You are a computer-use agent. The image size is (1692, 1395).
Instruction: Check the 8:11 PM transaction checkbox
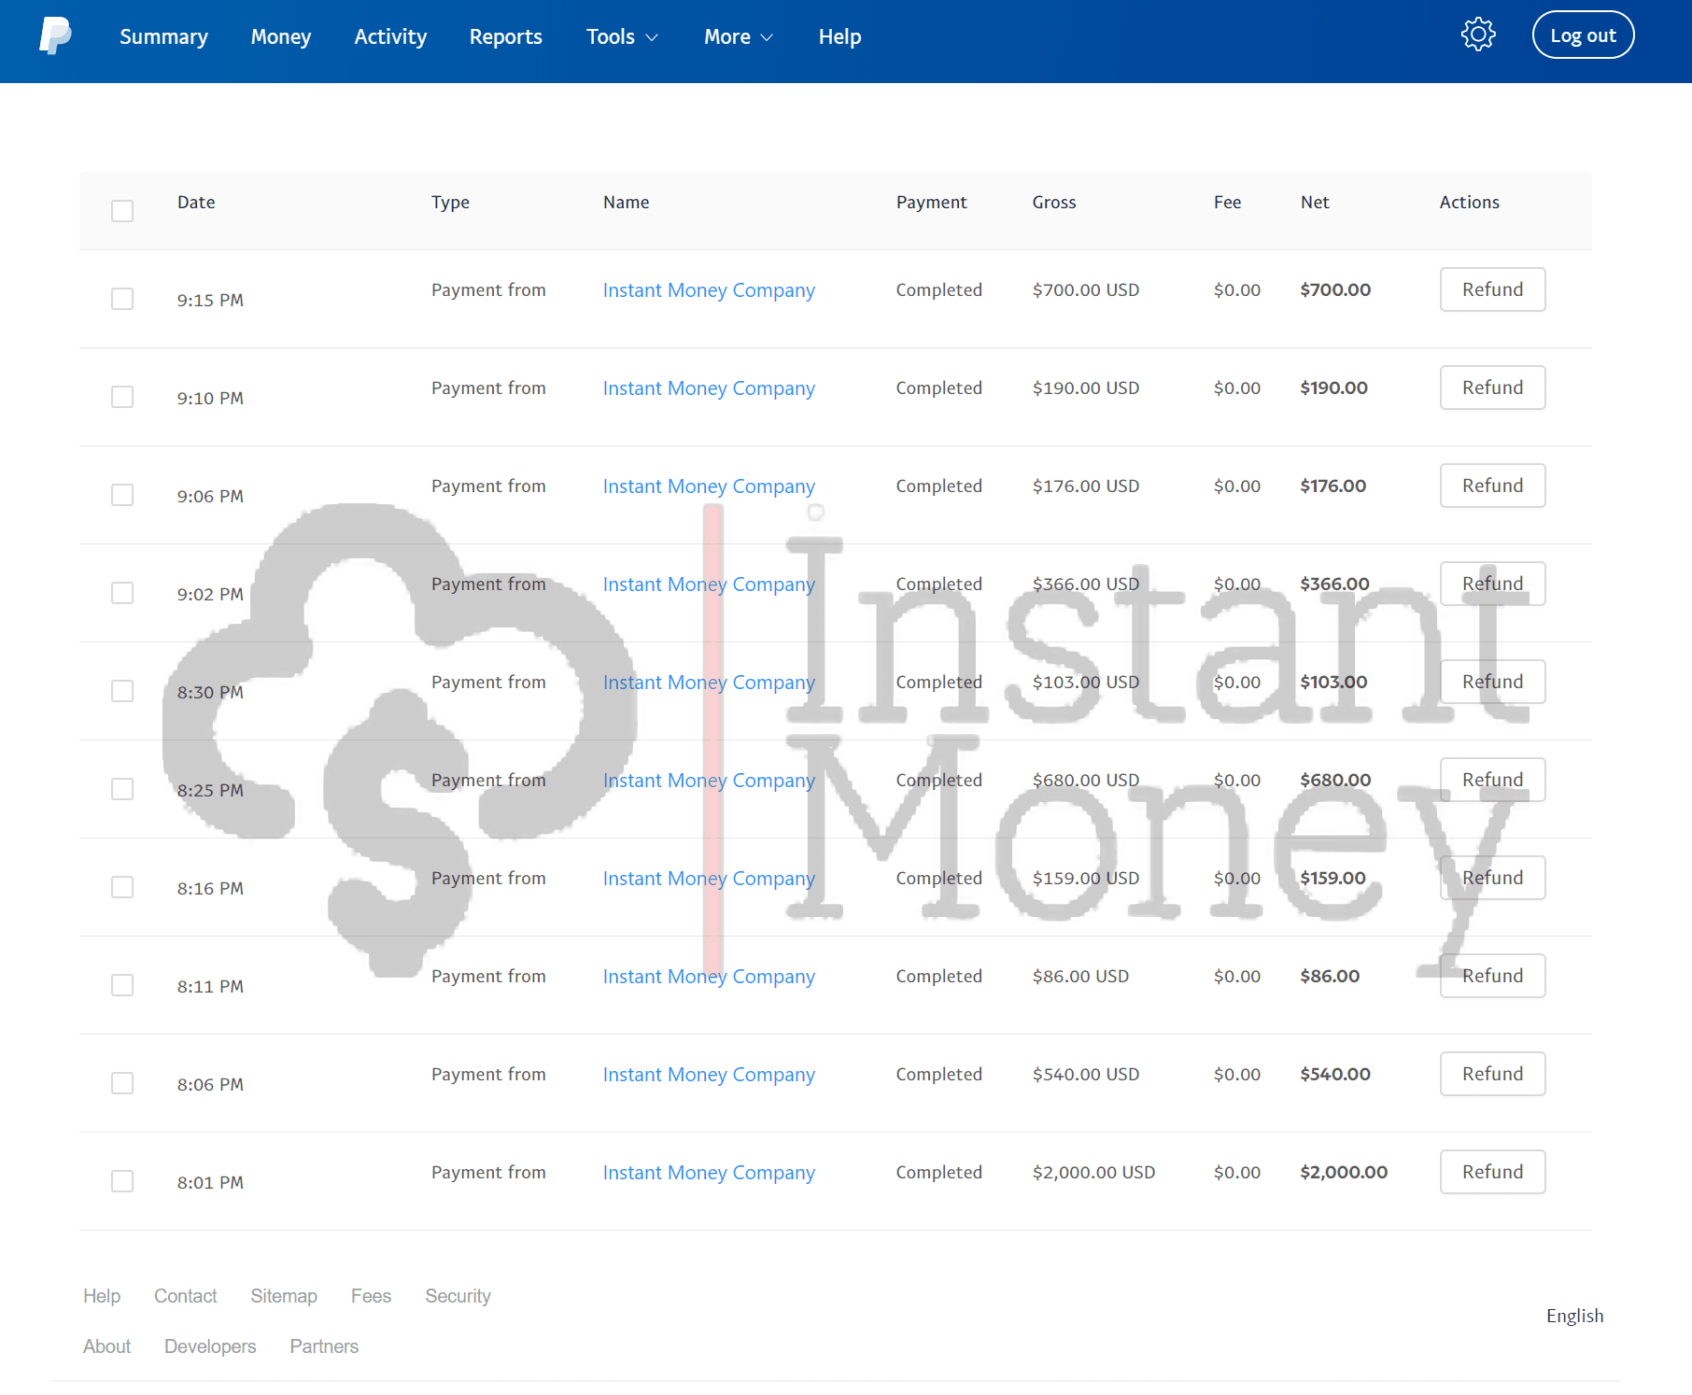pos(122,985)
